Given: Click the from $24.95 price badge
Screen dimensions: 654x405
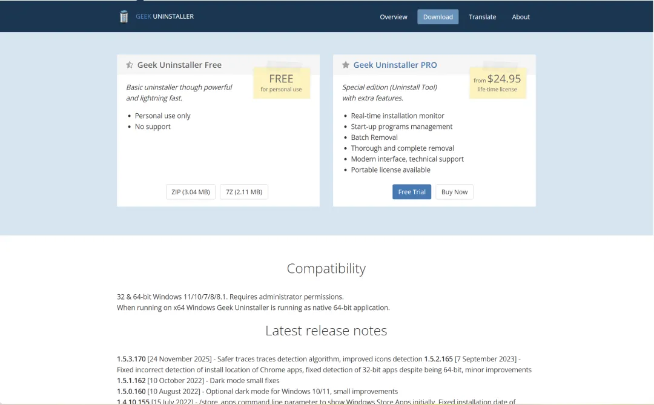Looking at the screenshot, I should pyautogui.click(x=498, y=82).
